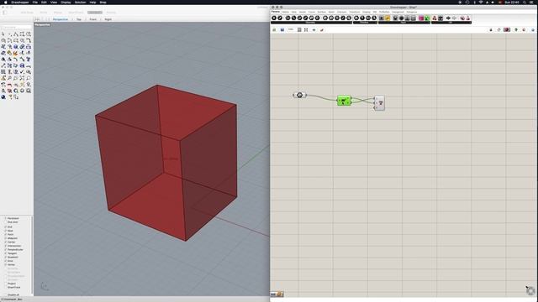
Task: Toggle the Vertex object snap
Action: pyautogui.click(x=10, y=264)
